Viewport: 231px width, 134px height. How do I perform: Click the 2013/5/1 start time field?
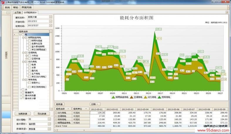point(38,21)
